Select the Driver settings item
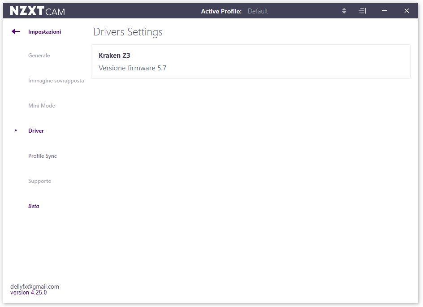 point(36,131)
